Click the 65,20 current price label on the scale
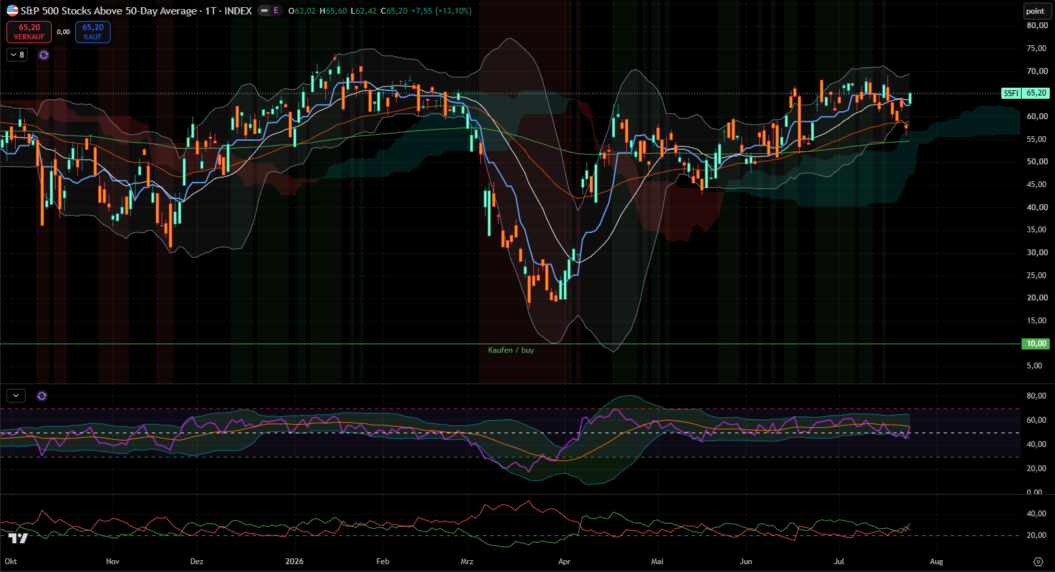 click(x=1036, y=94)
